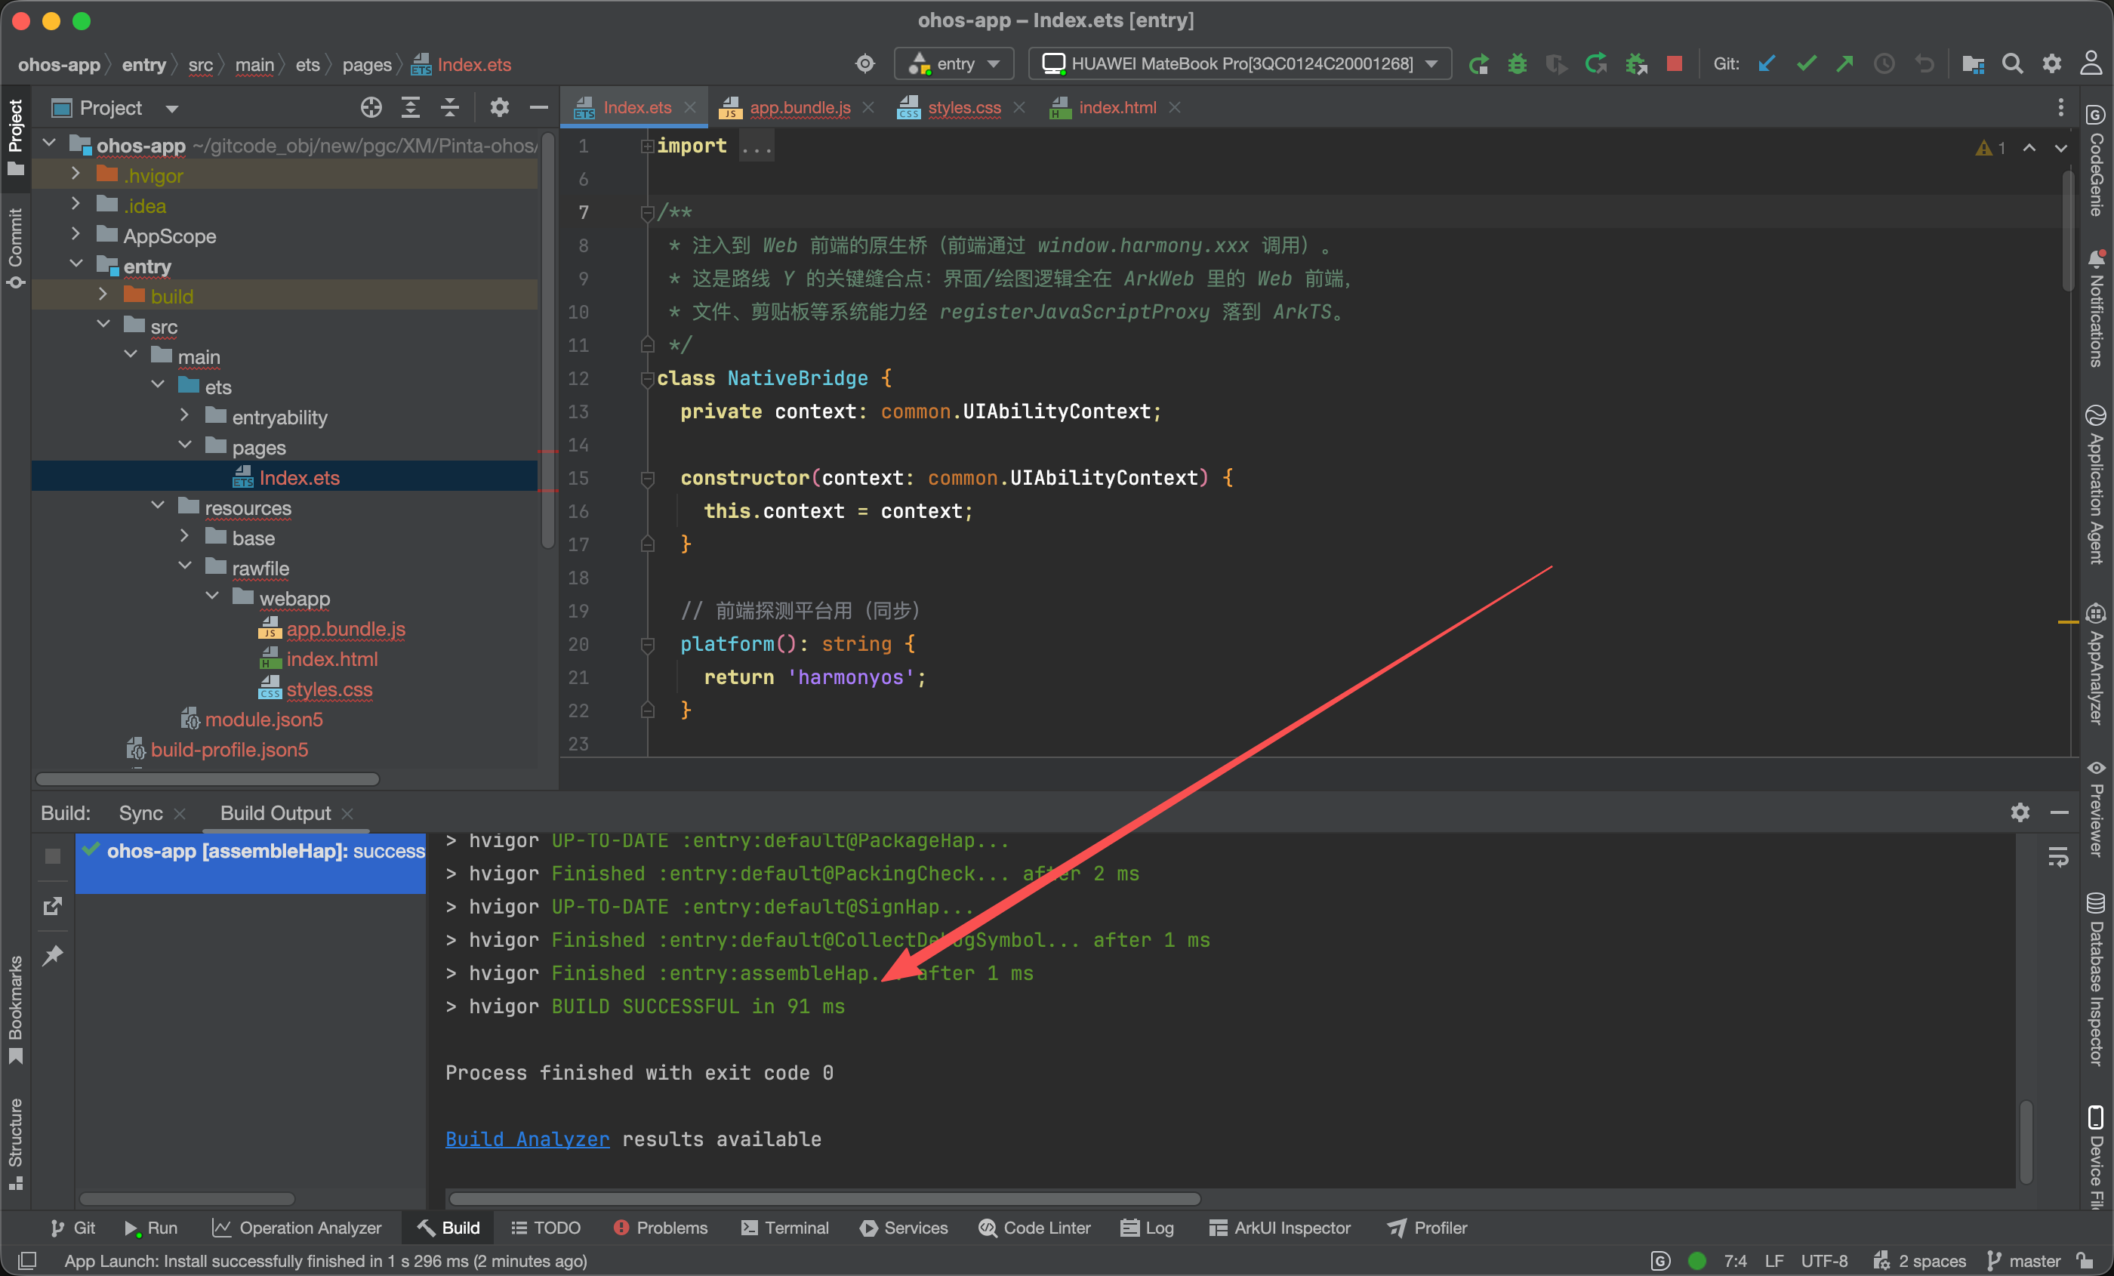Open the Profiler tool window
Screen dimensions: 2114x1276
[1428, 1228]
